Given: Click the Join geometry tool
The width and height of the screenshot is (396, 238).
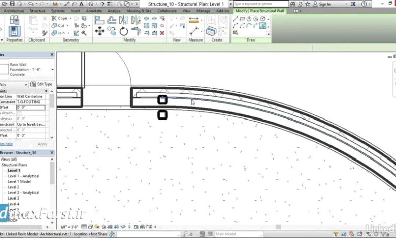Looking at the screenshot, I should (59, 32).
